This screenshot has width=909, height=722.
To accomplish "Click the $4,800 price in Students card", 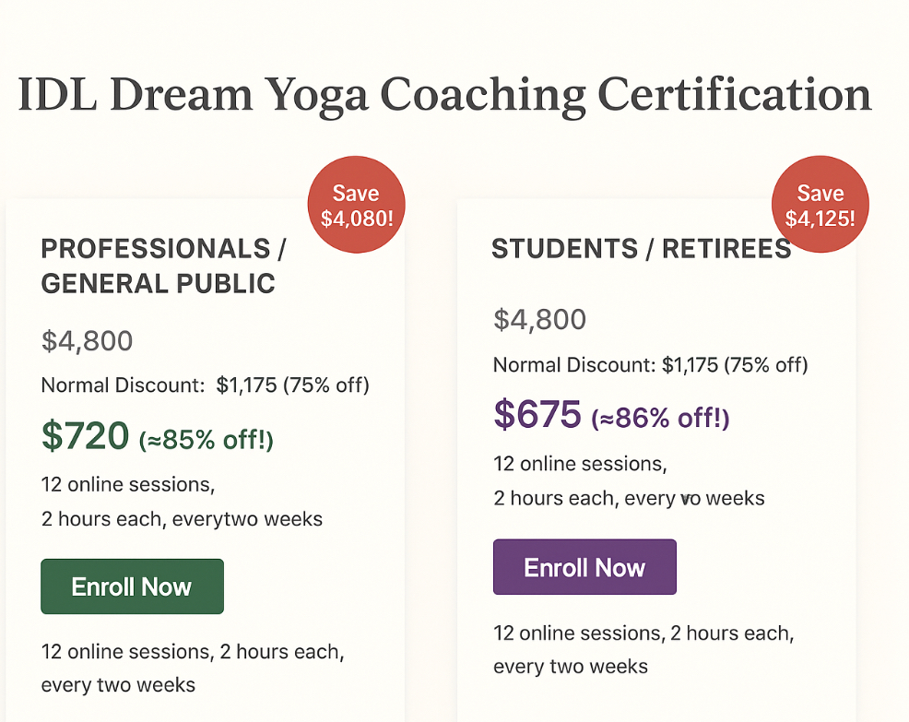I will pos(540,320).
